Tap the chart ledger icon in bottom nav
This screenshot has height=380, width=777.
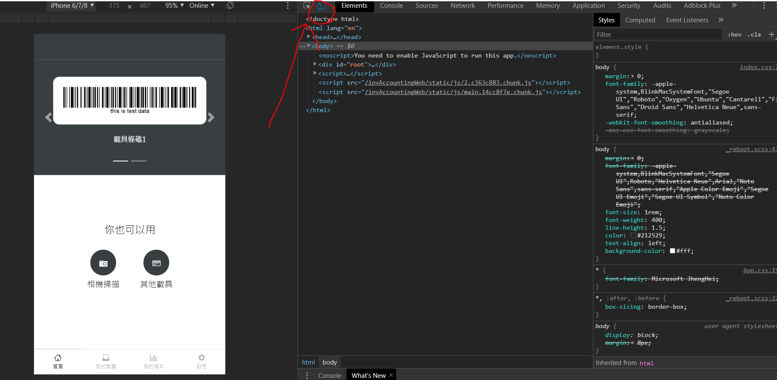point(154,358)
